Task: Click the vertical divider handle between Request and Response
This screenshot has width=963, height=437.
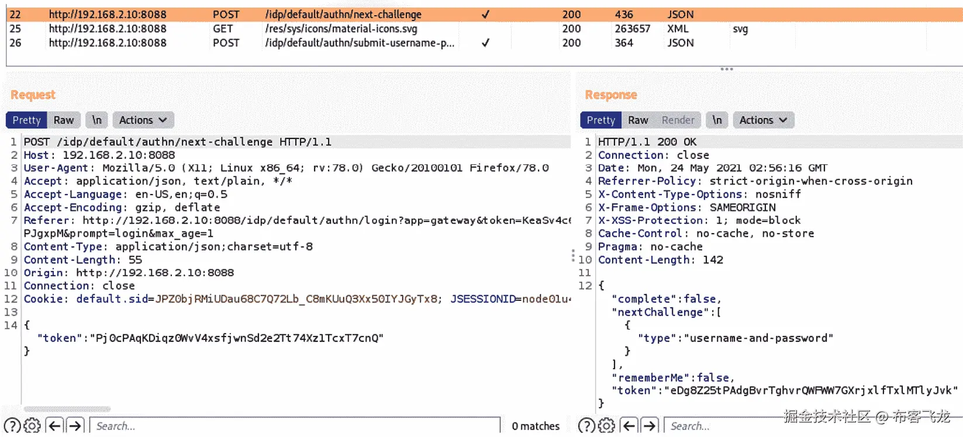Action: point(573,255)
